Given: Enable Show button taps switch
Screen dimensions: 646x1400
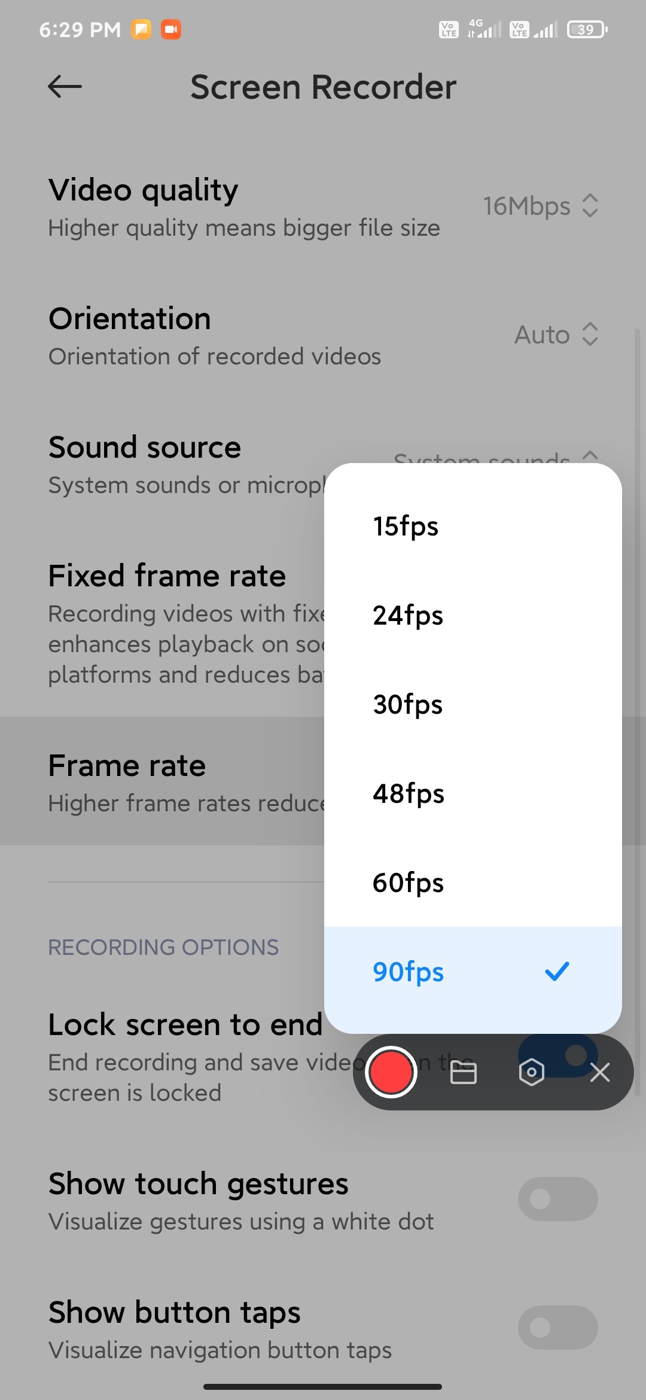Looking at the screenshot, I should point(557,1328).
